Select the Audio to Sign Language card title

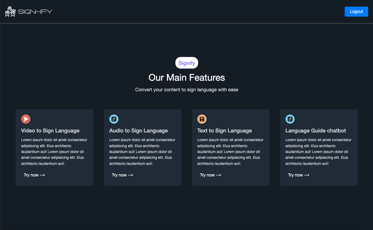coord(138,131)
